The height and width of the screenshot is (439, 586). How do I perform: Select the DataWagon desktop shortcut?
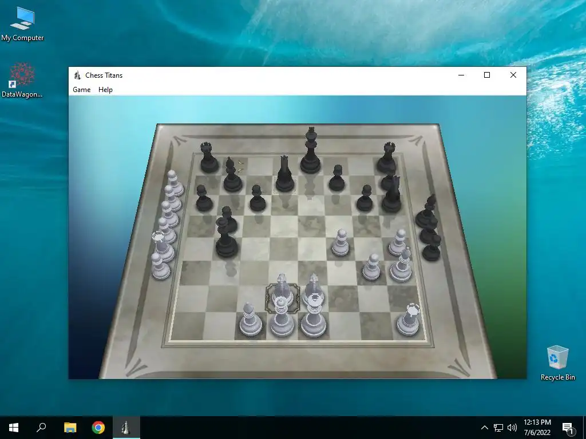[22, 81]
